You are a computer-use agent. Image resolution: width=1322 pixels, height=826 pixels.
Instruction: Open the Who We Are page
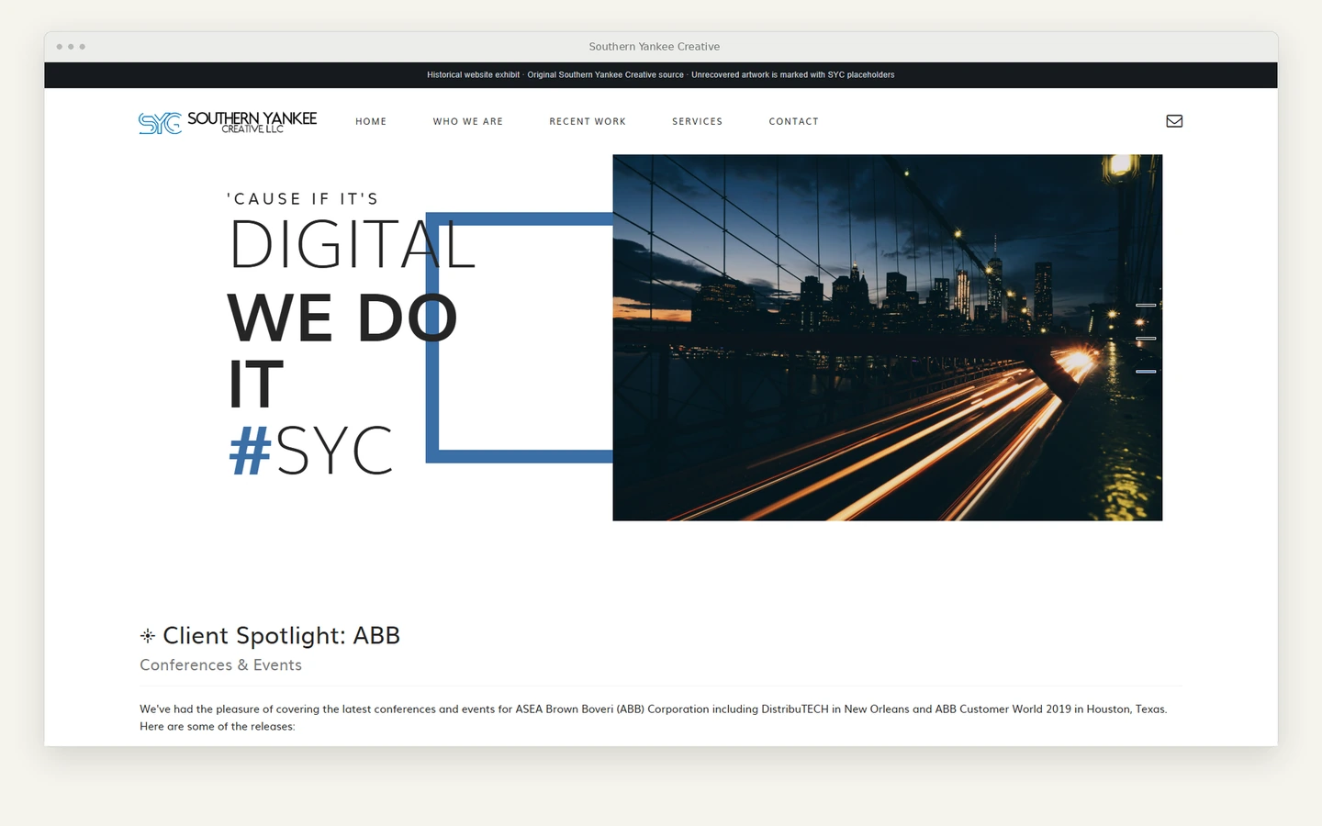pyautogui.click(x=468, y=121)
